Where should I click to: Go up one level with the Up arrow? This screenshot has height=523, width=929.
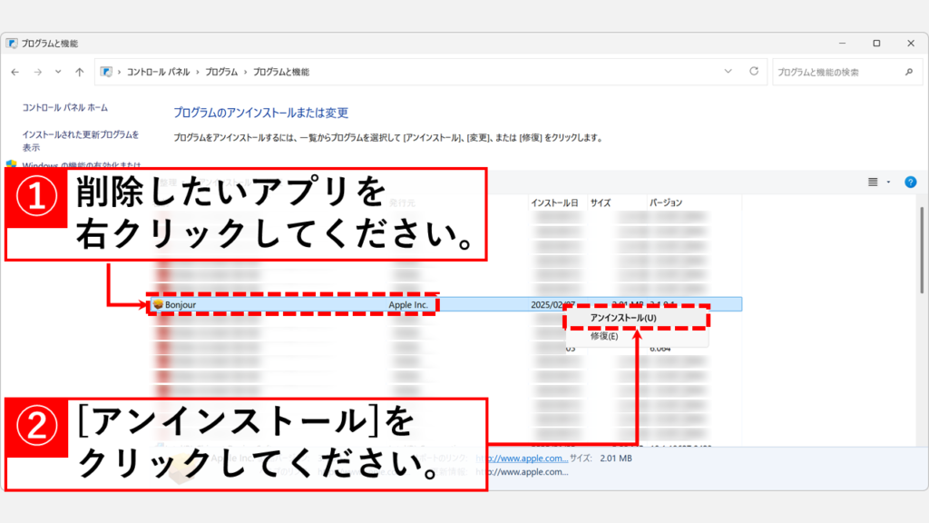pos(80,72)
